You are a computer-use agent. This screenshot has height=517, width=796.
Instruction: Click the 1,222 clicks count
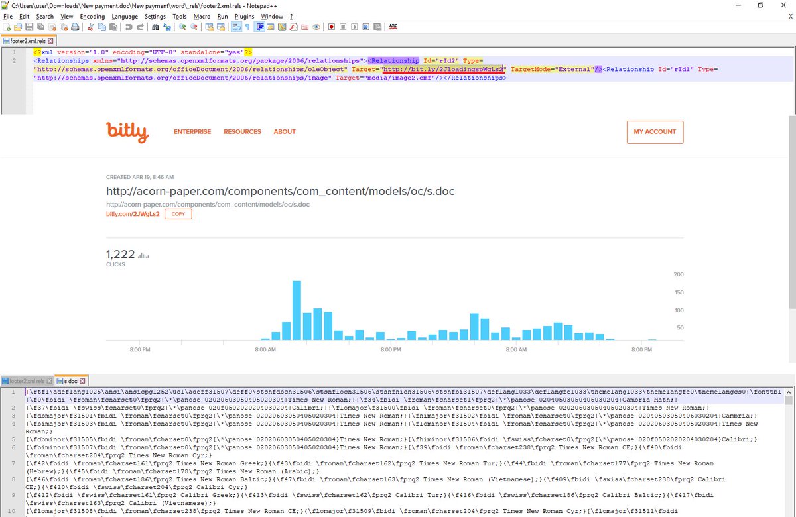click(121, 254)
